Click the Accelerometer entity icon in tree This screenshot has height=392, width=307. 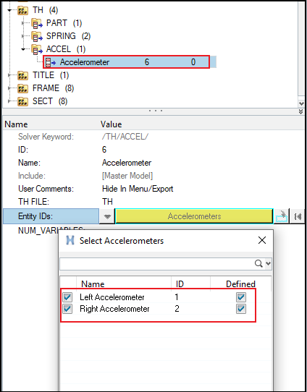point(51,62)
